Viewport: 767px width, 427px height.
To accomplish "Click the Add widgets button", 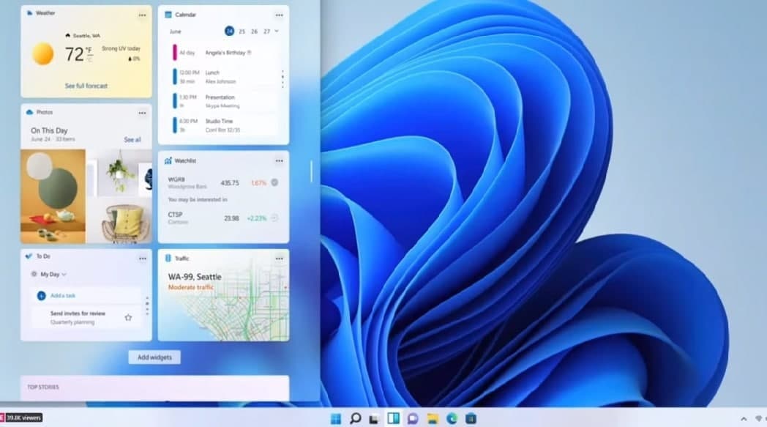I will click(154, 357).
